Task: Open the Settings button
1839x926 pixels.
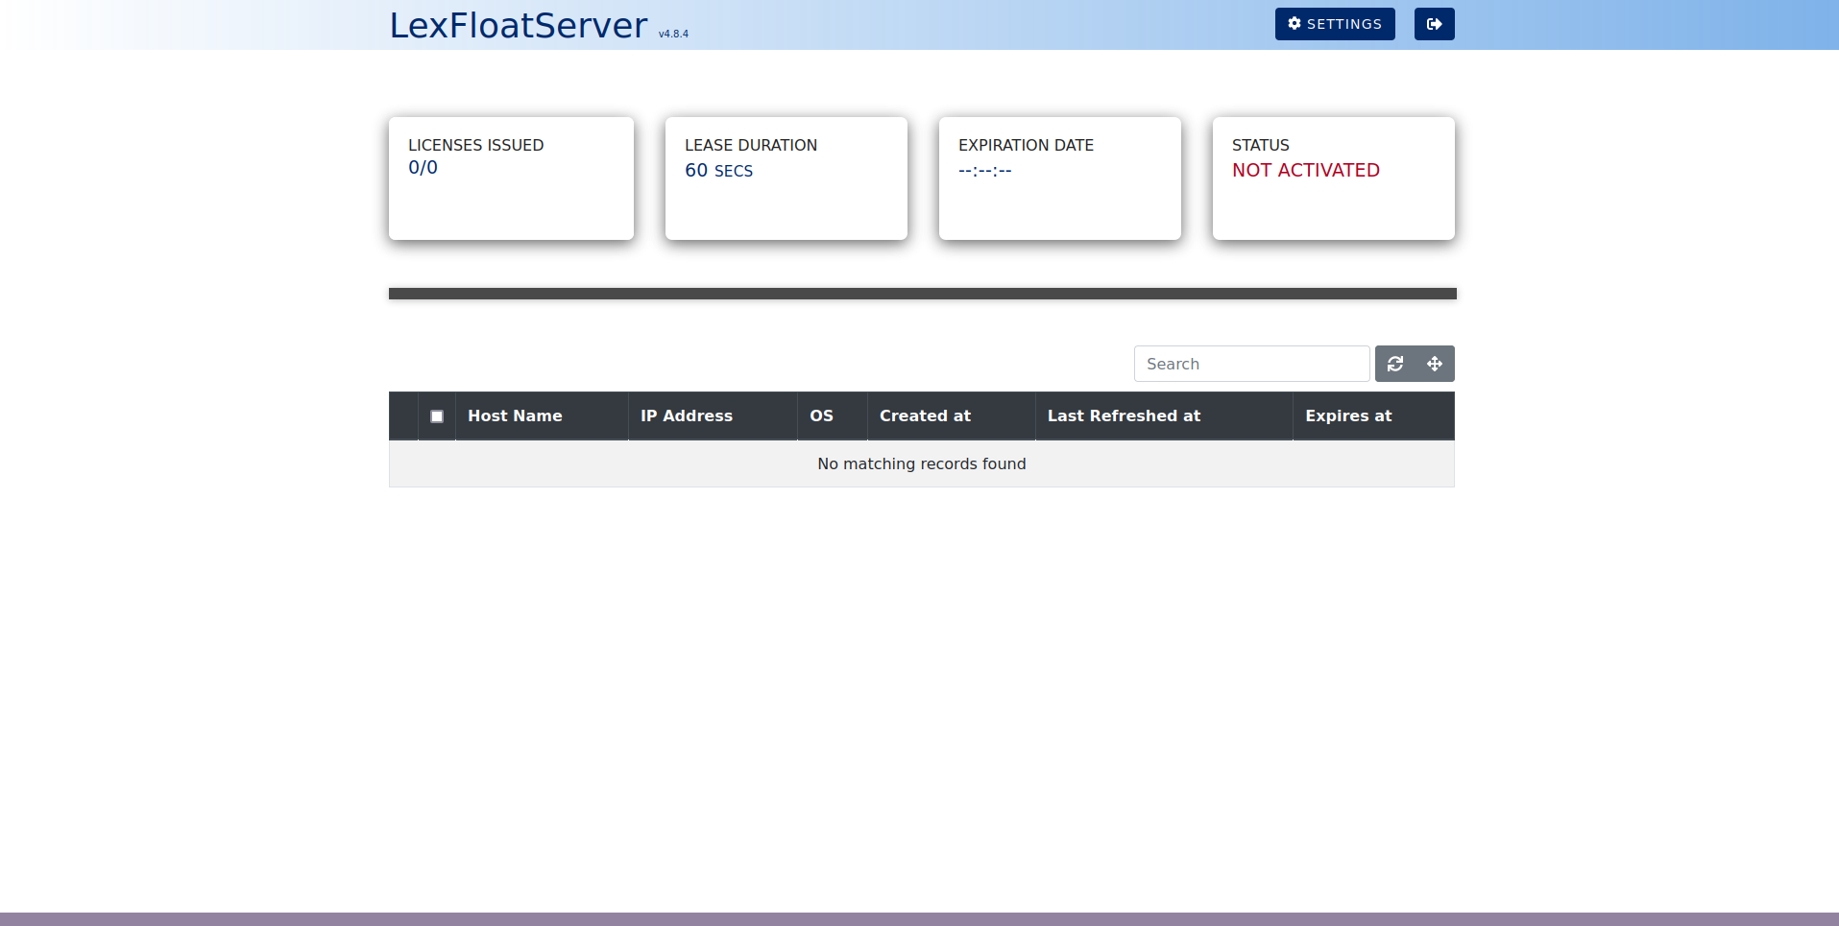Action: pyautogui.click(x=1335, y=24)
